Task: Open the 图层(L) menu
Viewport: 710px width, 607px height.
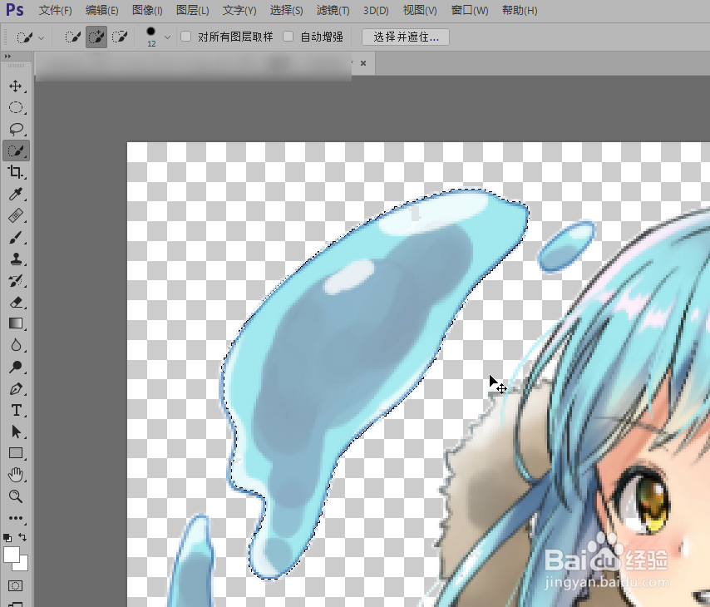Action: [x=192, y=11]
